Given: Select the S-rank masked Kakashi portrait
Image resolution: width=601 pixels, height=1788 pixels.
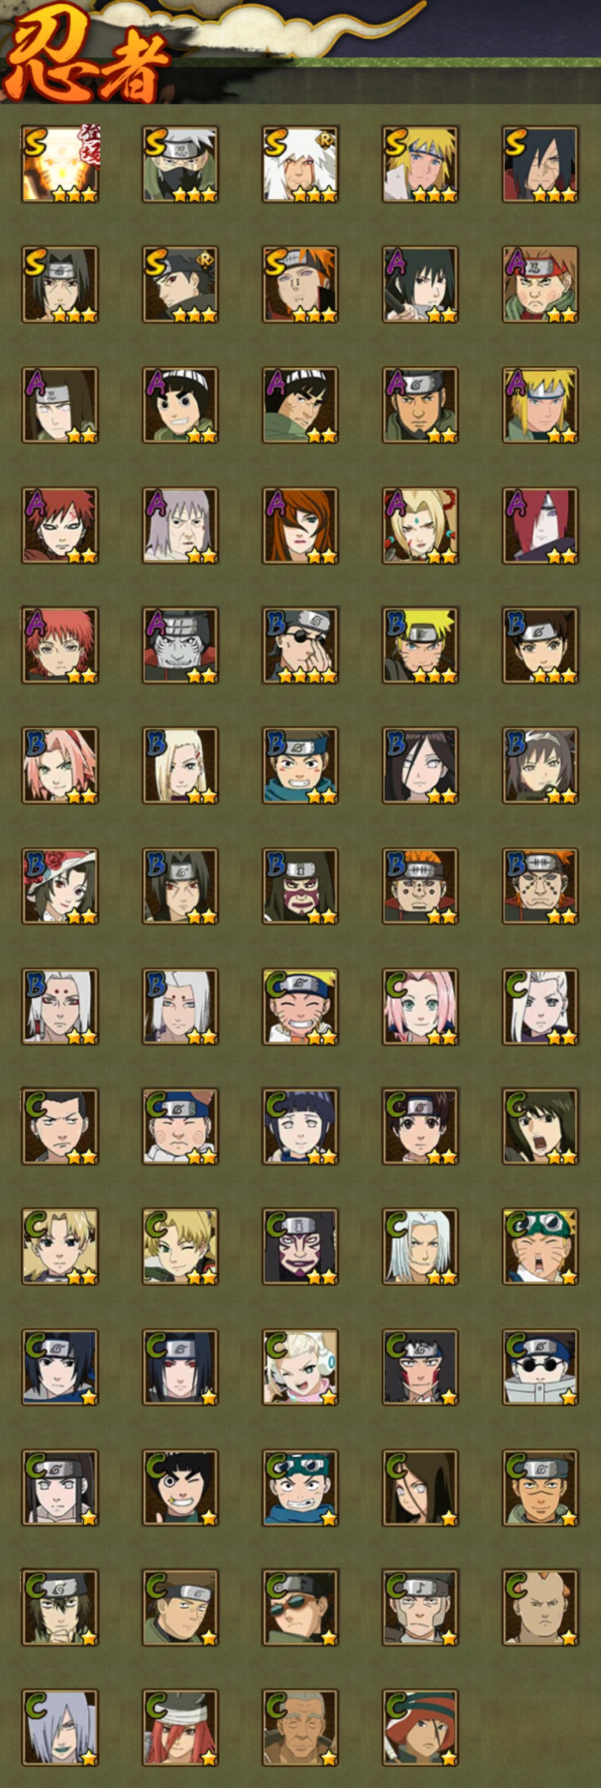Looking at the screenshot, I should click(180, 164).
